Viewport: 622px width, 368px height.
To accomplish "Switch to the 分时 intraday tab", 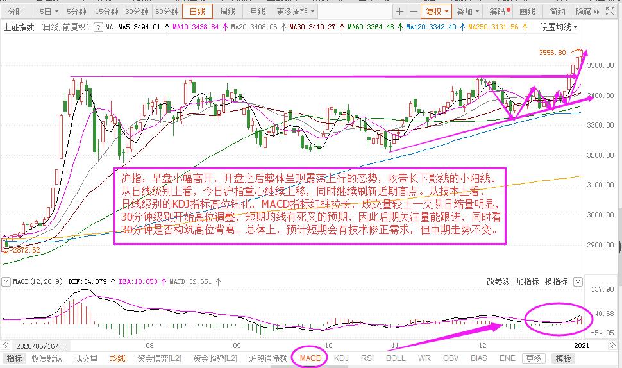I will (x=15, y=12).
